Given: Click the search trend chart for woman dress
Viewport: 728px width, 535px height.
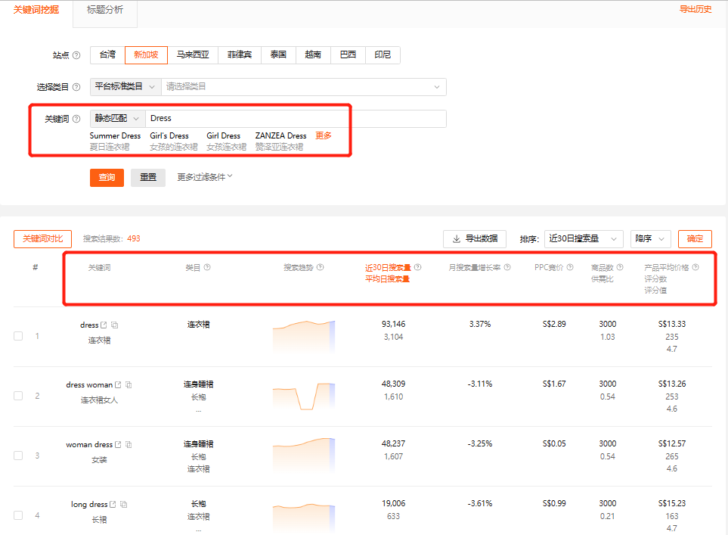Looking at the screenshot, I should pyautogui.click(x=304, y=456).
